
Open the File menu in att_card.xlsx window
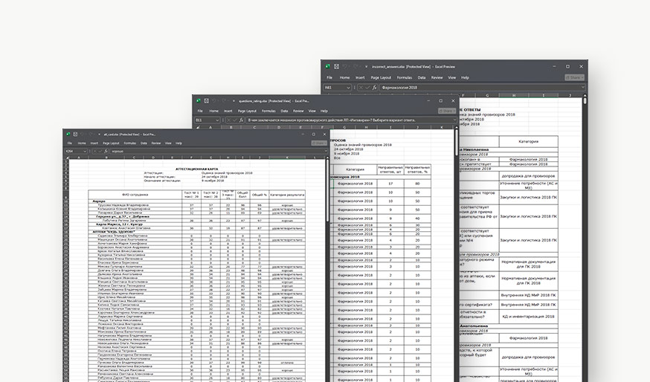pos(71,142)
